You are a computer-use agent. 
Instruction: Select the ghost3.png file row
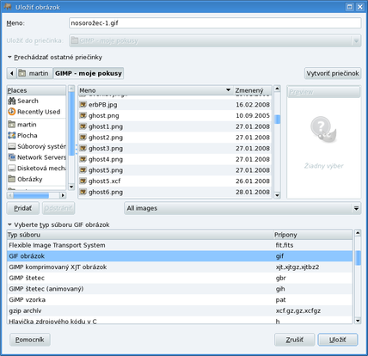(175, 148)
